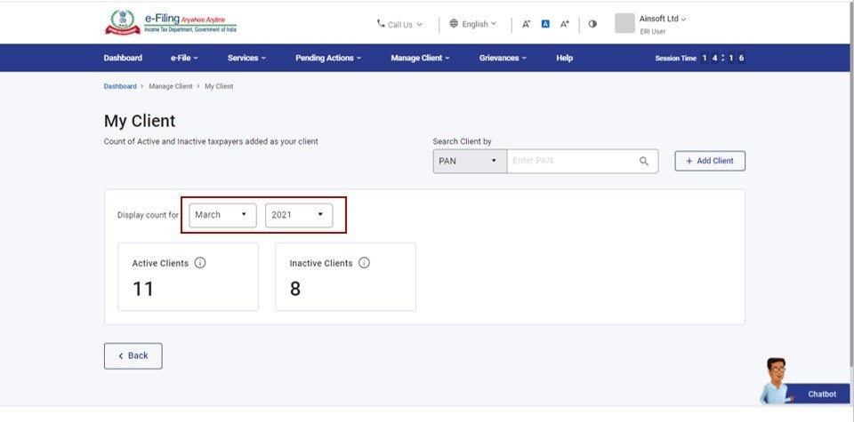The image size is (854, 422).
Task: Decrease font size with A- icon
Action: [527, 24]
